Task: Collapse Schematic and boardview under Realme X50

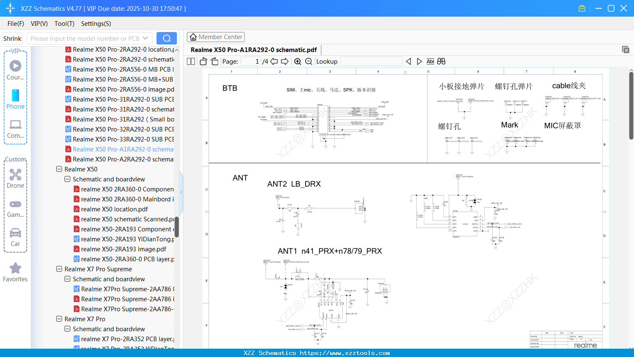Action: (x=67, y=179)
